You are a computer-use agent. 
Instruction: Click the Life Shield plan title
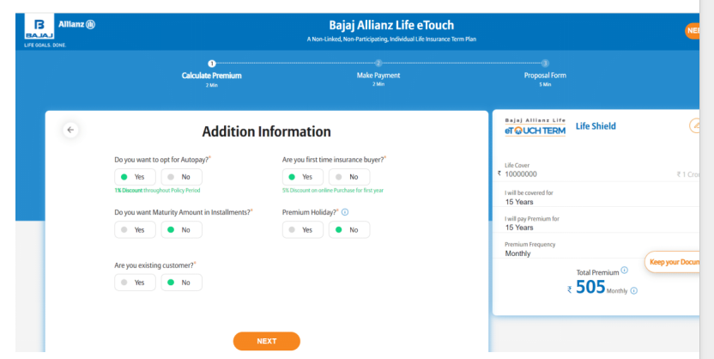596,126
